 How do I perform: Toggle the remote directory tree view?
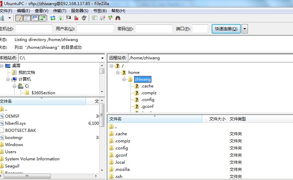[35, 18]
